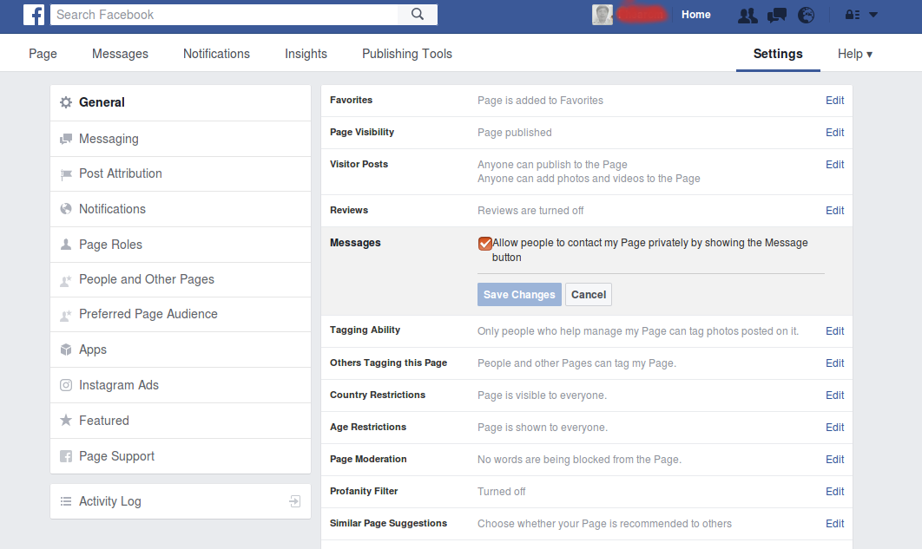Click the Page Roles person icon

(66, 245)
